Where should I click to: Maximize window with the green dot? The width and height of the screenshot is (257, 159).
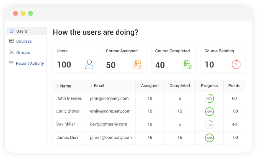click(31, 13)
